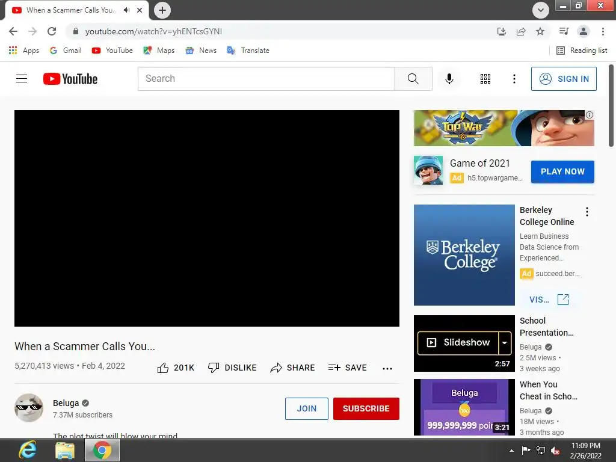The image size is (616, 462).
Task: Bookmark this page with the star icon
Action: click(540, 31)
